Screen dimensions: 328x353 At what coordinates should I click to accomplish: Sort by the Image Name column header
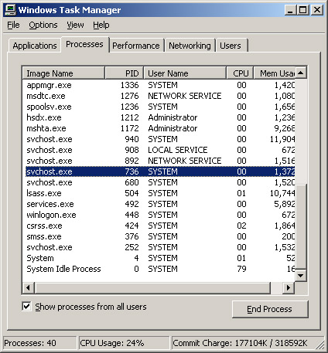[63, 73]
